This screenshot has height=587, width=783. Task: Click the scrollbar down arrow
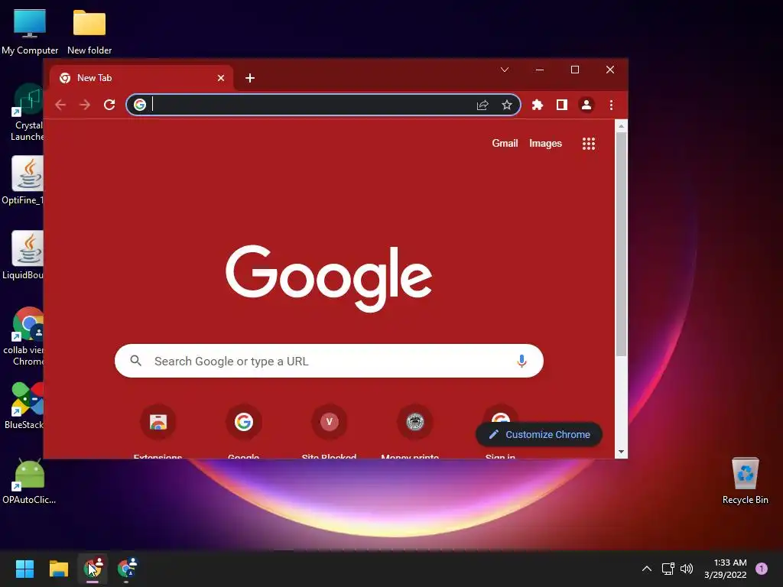621,452
